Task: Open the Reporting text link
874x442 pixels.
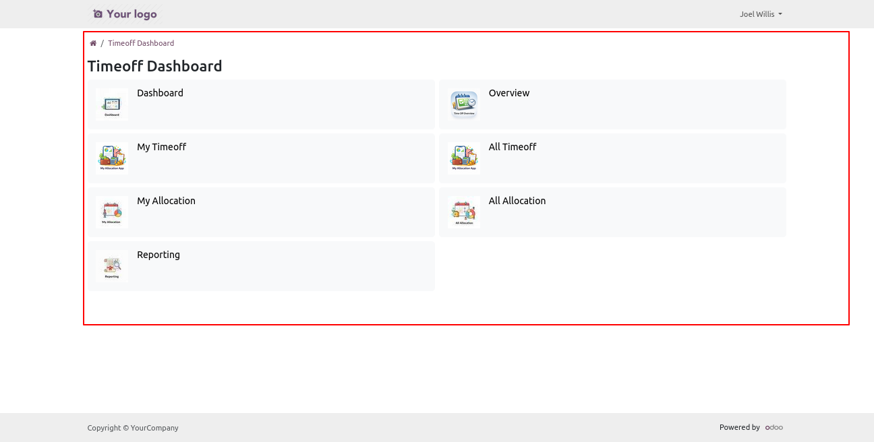Action: tap(158, 255)
